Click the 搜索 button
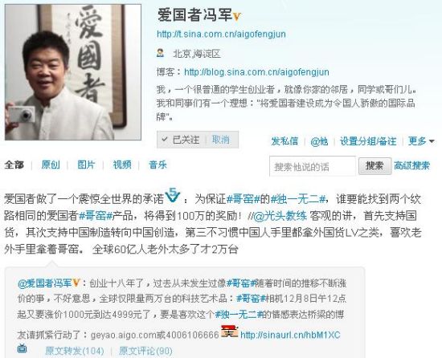Viewport: 442px width, 358px height. pyautogui.click(x=374, y=166)
